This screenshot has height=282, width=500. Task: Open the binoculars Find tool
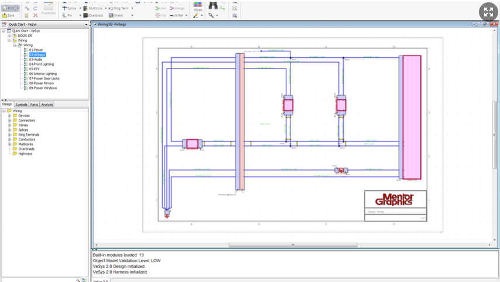(214, 6)
